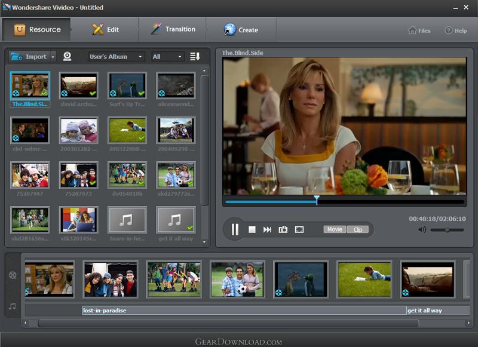Adjust the volume slider
This screenshot has width=478, height=347.
point(447,230)
